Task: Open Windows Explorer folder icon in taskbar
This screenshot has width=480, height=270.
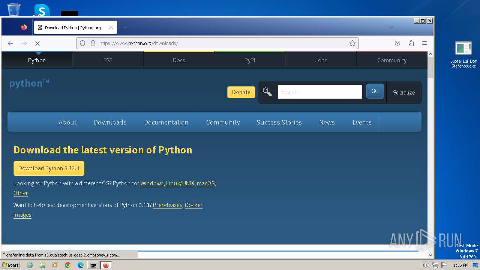Action: coord(42,265)
